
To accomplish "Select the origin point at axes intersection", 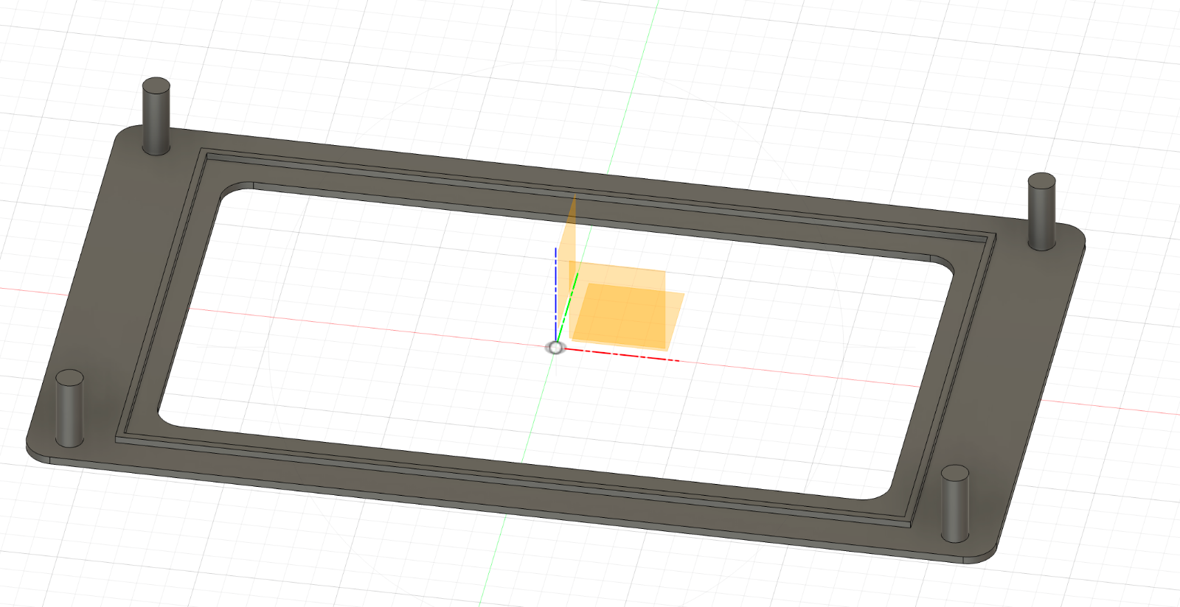I will tap(555, 347).
